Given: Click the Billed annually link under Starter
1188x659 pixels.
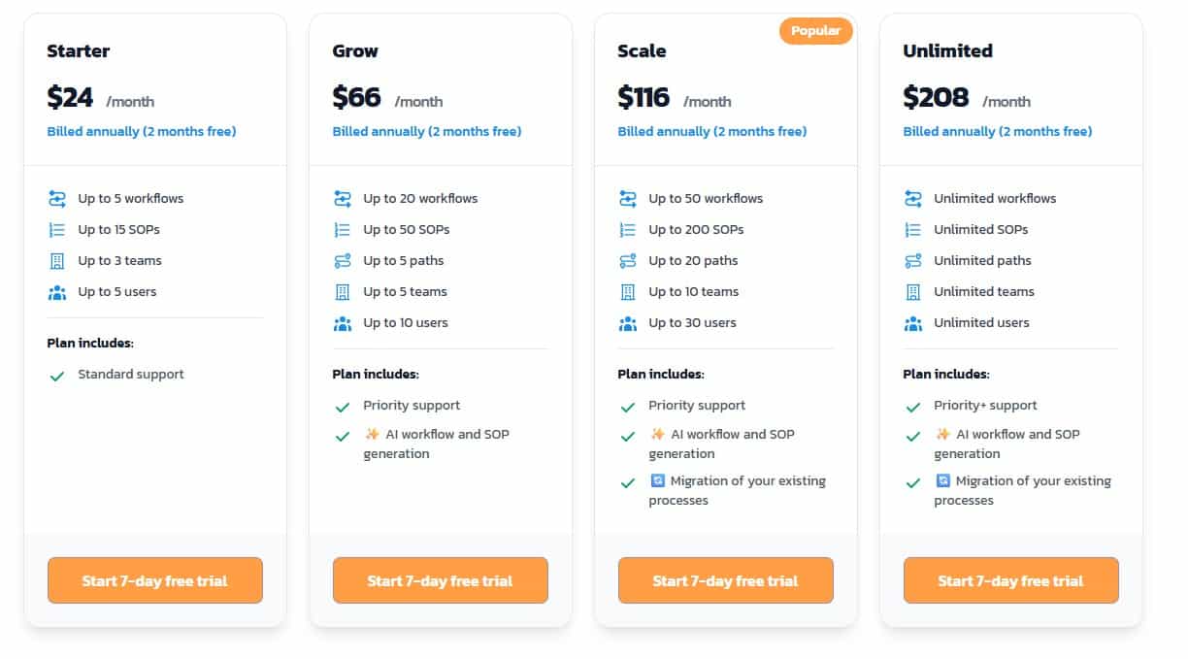Looking at the screenshot, I should pos(141,131).
